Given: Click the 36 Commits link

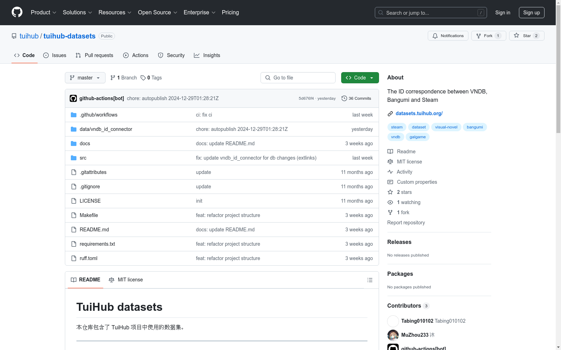Looking at the screenshot, I should pyautogui.click(x=356, y=98).
